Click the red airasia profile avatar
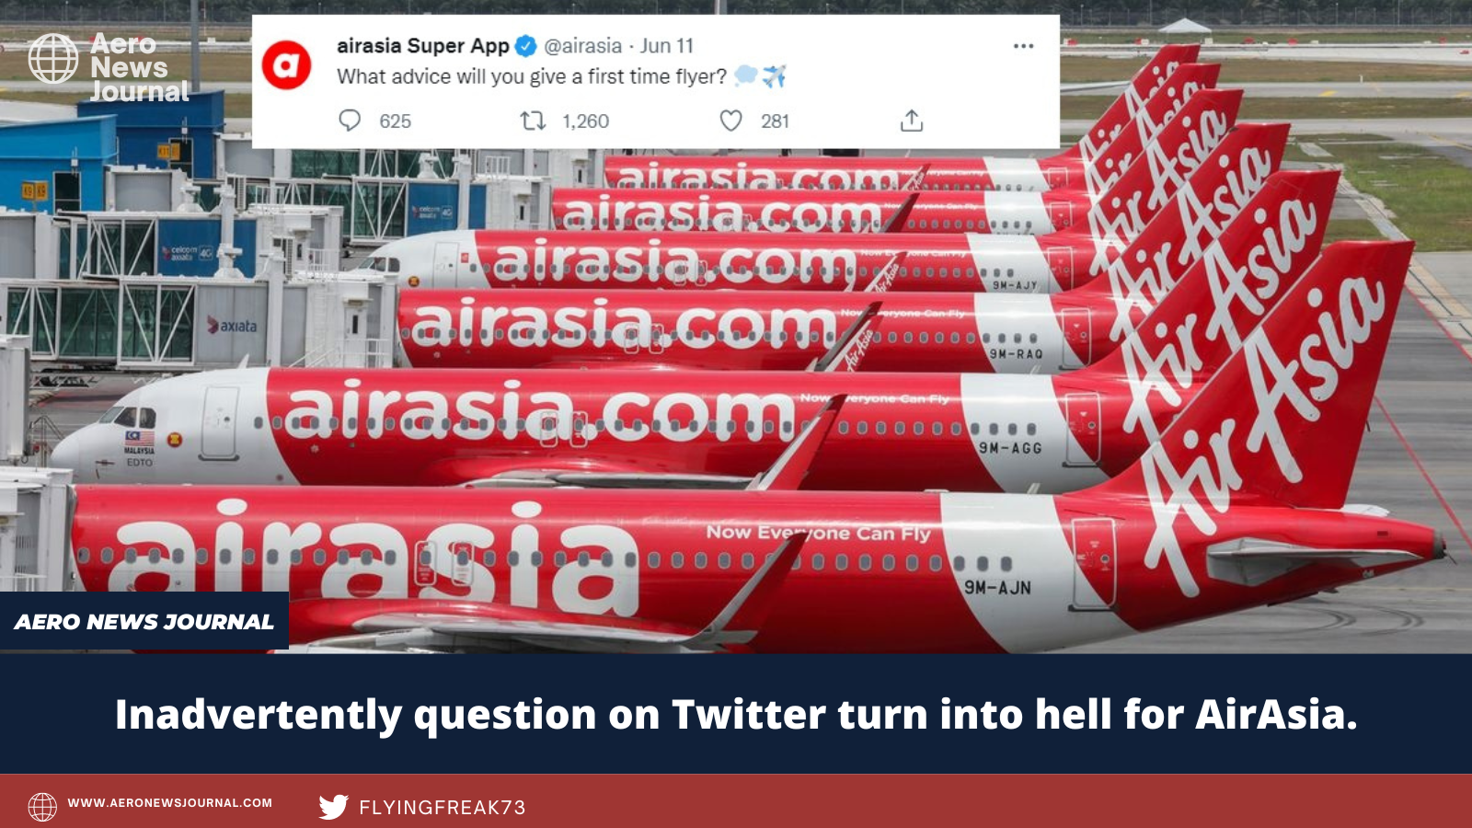The width and height of the screenshot is (1472, 828). click(286, 64)
